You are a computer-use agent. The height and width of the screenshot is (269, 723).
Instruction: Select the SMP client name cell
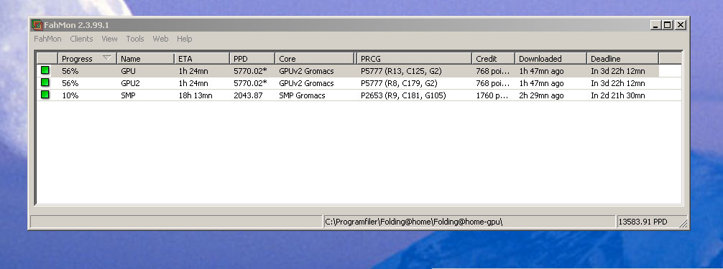tap(129, 95)
